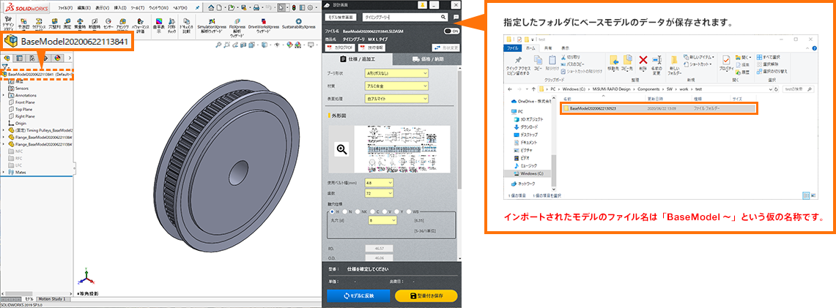Click the モデル検索画面 button
Viewport: 836px width, 308px height.
340,17
